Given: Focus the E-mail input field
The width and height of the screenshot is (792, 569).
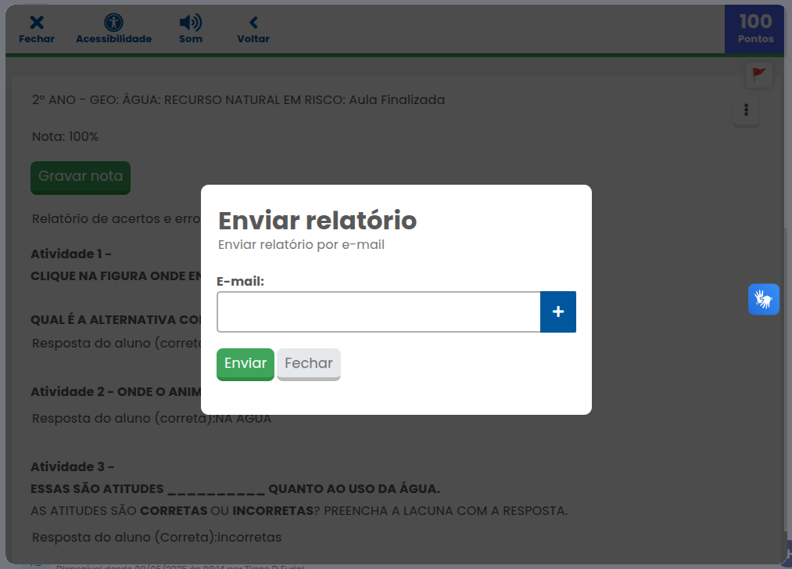Looking at the screenshot, I should point(378,312).
